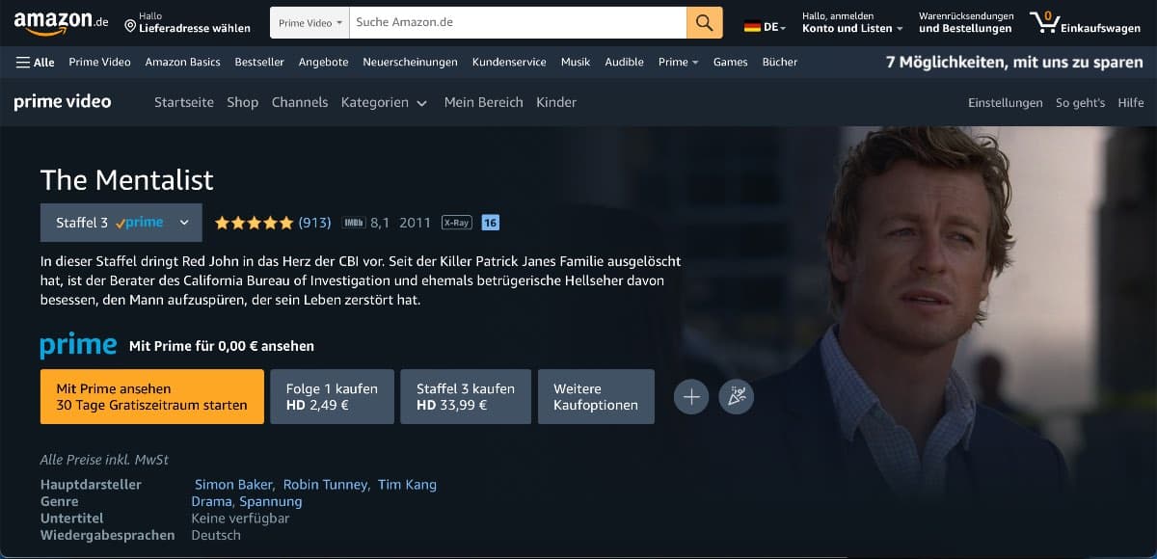Click the Alle Preise inkl. MwSt note
This screenshot has width=1157, height=559.
104,460
